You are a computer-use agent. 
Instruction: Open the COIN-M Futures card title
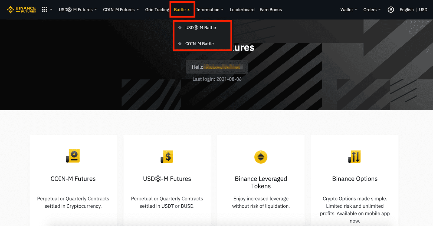(73, 179)
